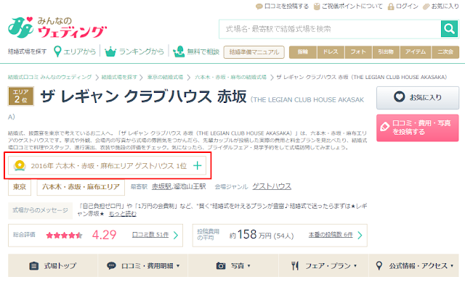Click the venue title ザ レギャン クラブハウス 赤坂

point(143,96)
